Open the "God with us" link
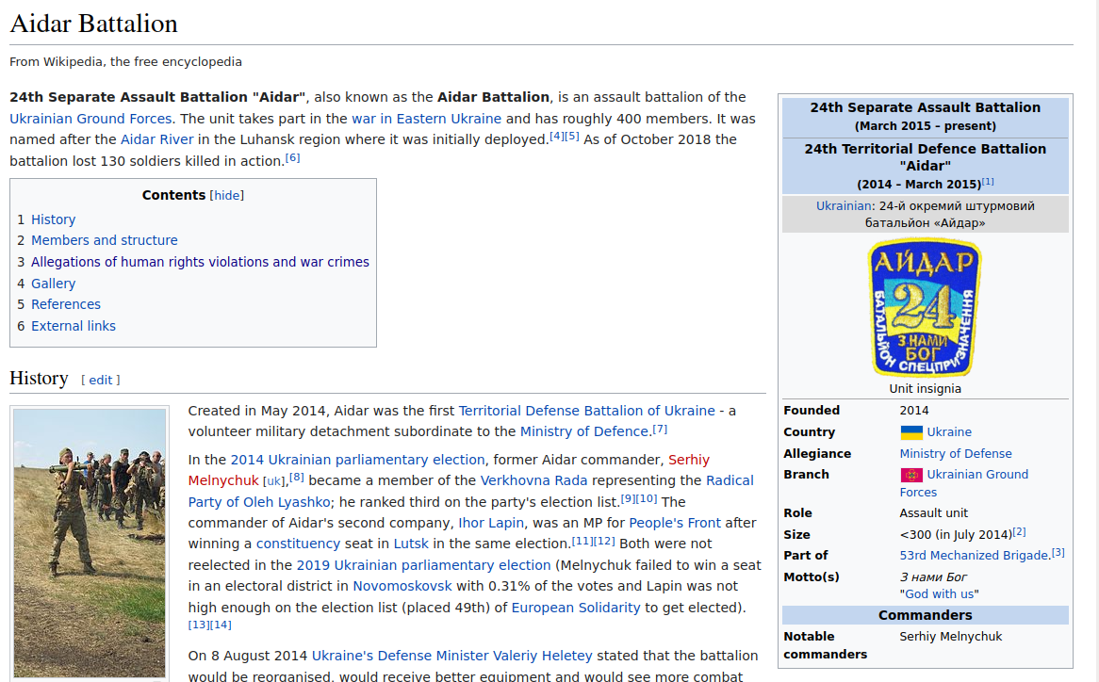Image resolution: width=1099 pixels, height=682 pixels. [x=939, y=594]
